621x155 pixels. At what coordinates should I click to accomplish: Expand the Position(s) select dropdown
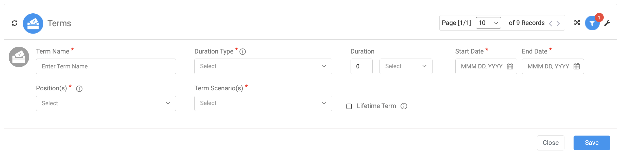click(x=106, y=103)
